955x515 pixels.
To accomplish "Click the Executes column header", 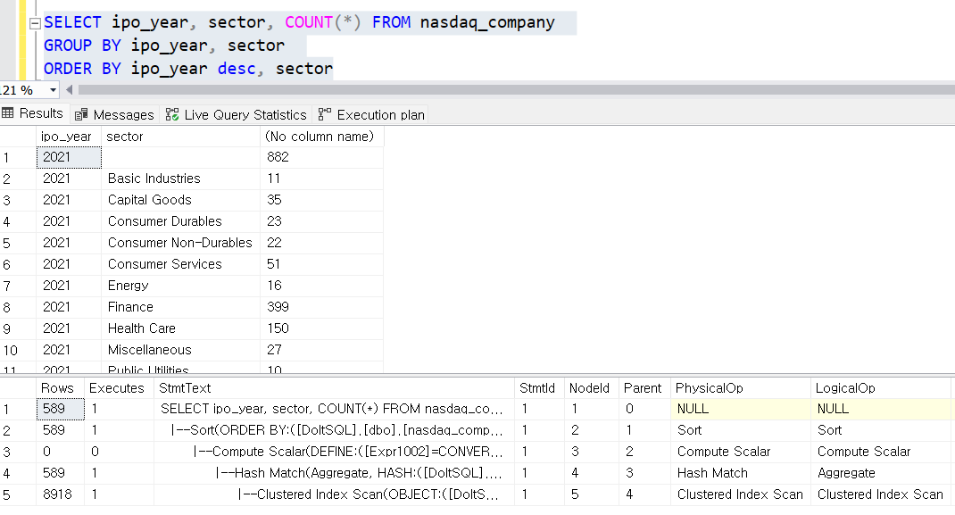I will click(119, 387).
